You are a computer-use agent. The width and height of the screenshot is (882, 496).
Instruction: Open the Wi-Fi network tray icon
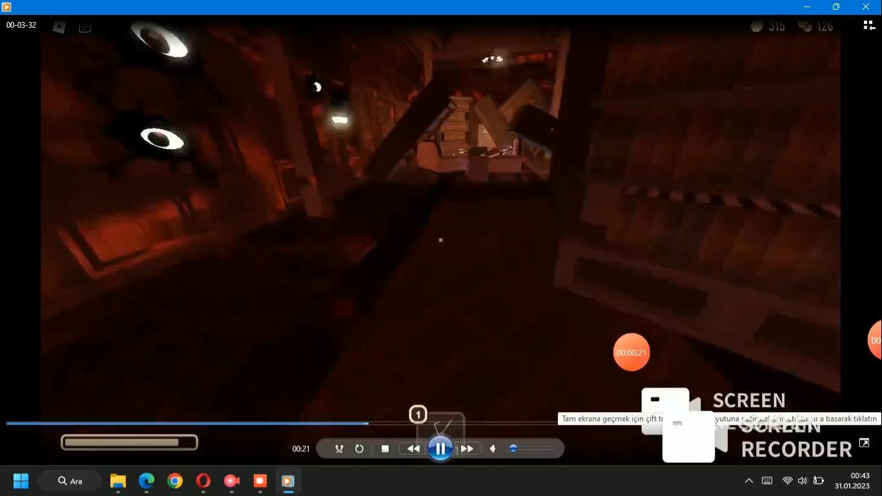[x=787, y=480]
